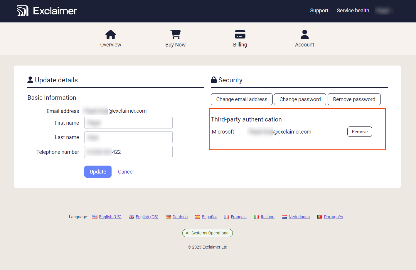Click the Exclaimer logo icon
Screen dimensions: 416x270
(x=23, y=11)
